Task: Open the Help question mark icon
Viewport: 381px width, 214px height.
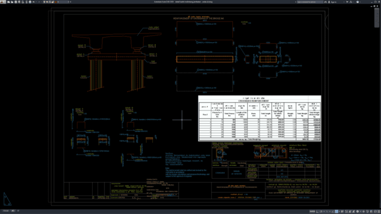Action: (358, 2)
